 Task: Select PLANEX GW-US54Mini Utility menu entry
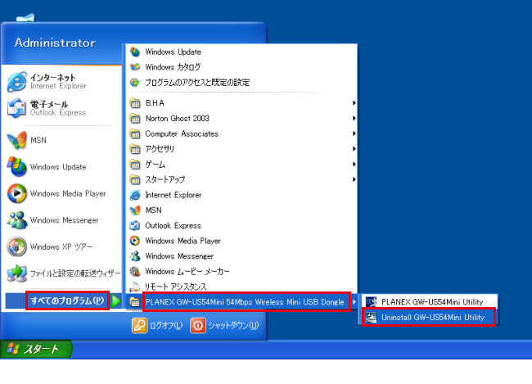pos(430,302)
